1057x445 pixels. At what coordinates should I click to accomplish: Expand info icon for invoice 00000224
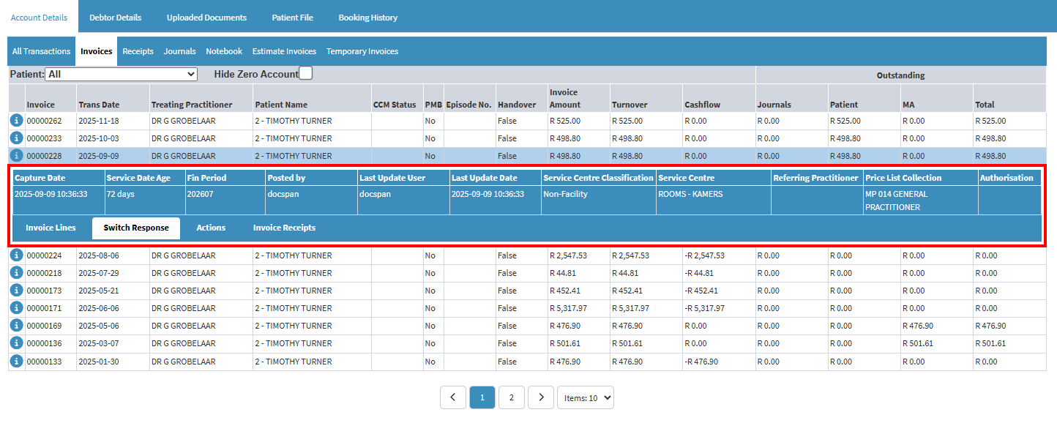(16, 255)
